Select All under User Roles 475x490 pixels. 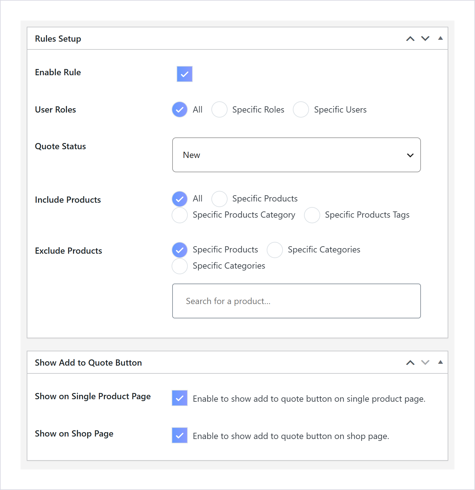(180, 109)
